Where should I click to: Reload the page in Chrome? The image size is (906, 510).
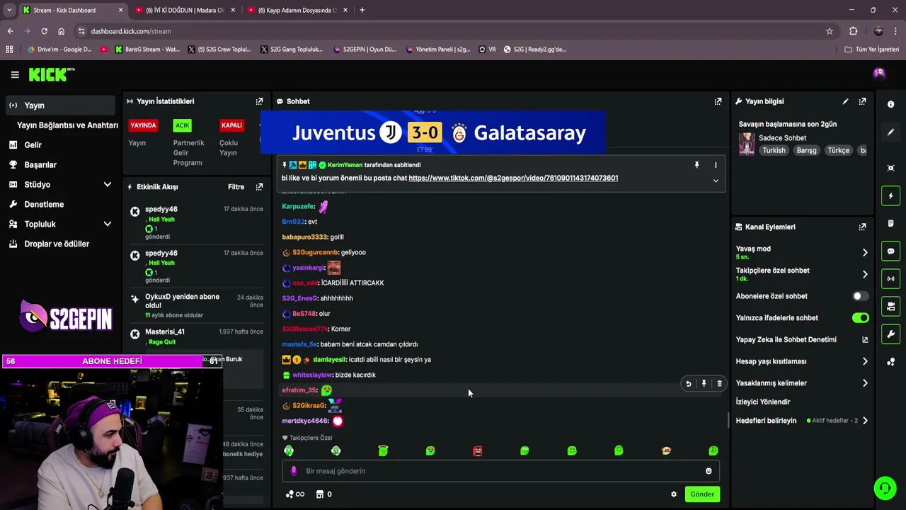(44, 31)
